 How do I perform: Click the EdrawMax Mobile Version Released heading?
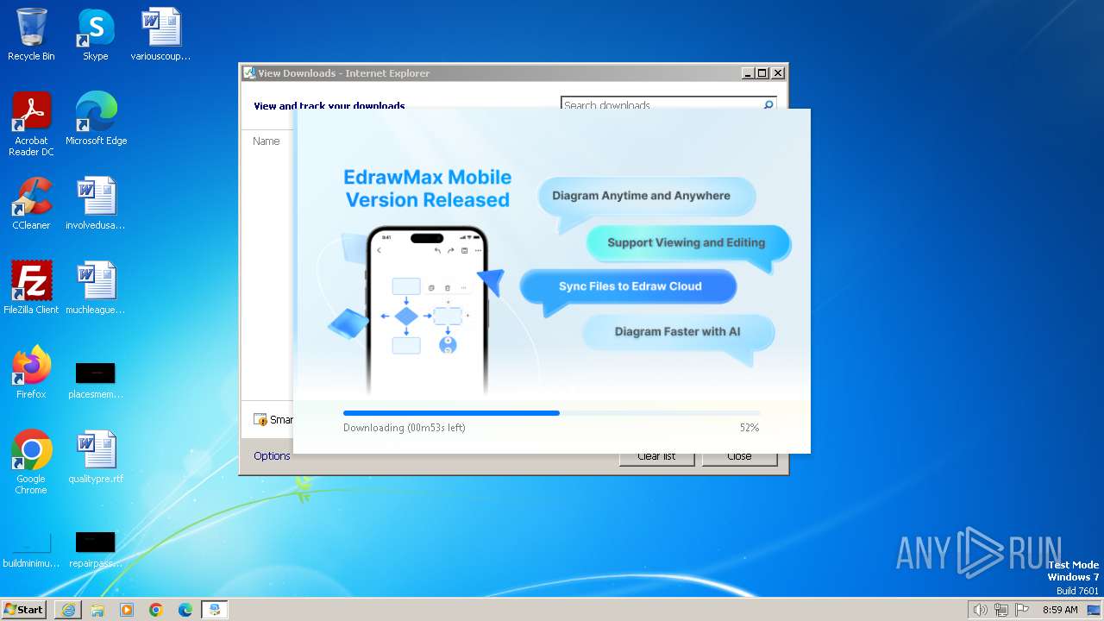(x=428, y=189)
